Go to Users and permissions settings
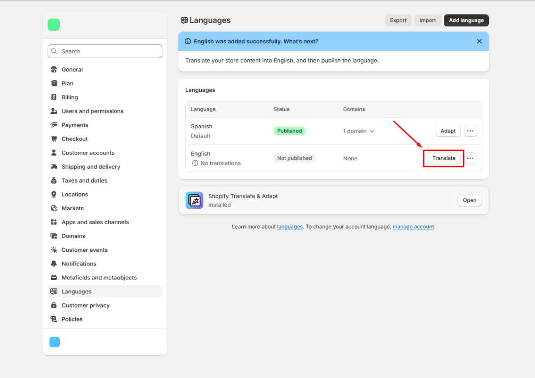535x378 pixels. [92, 111]
